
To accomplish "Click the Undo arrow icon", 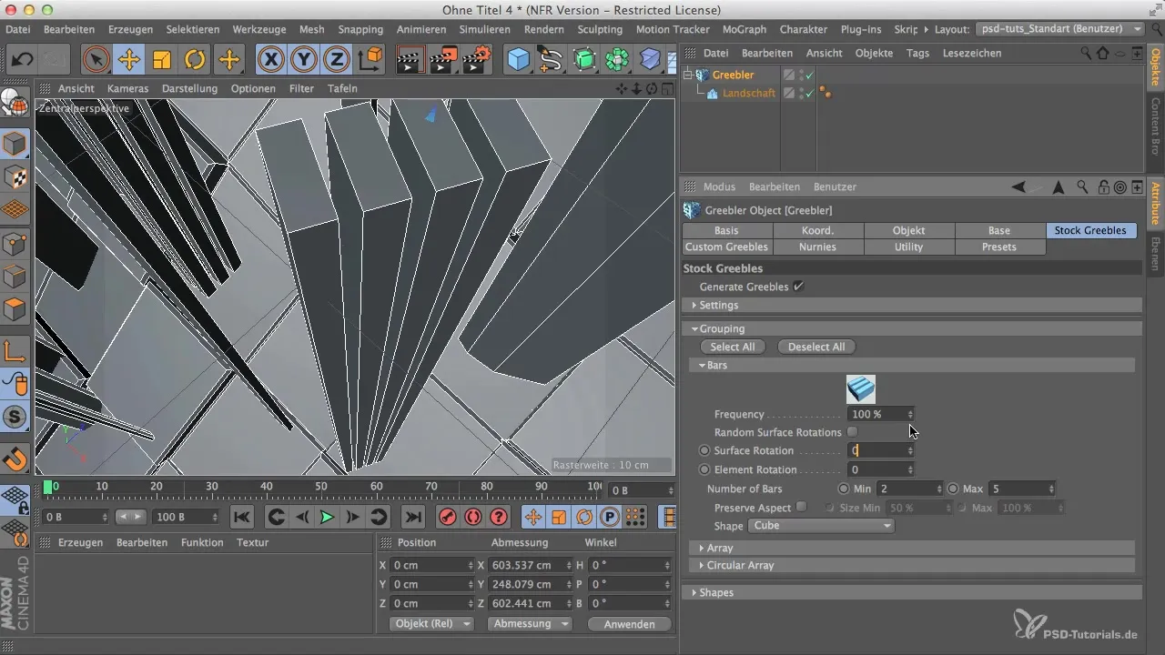I will pyautogui.click(x=23, y=60).
